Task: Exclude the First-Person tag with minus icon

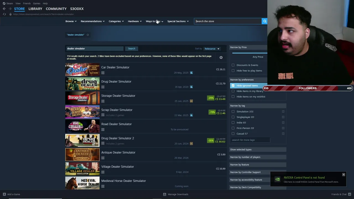Action: click(x=283, y=128)
